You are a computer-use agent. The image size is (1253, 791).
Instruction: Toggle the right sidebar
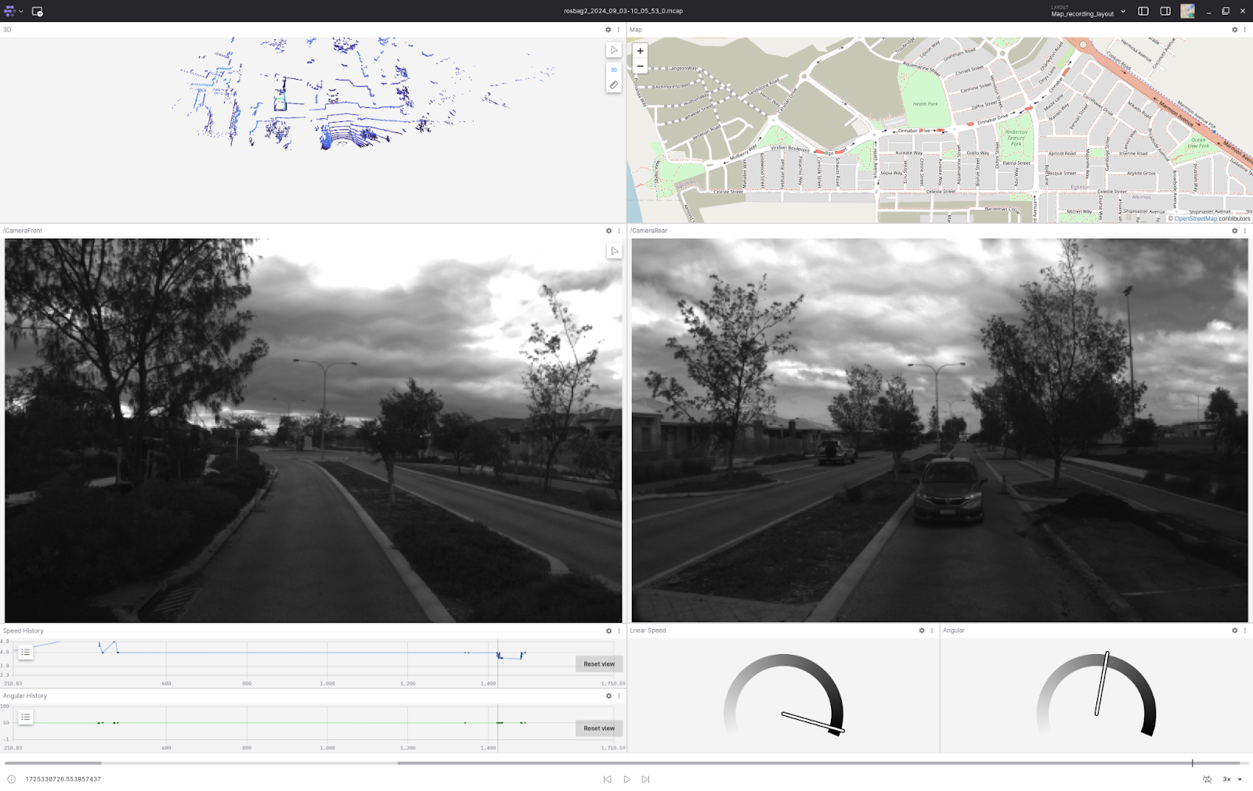tap(1165, 11)
